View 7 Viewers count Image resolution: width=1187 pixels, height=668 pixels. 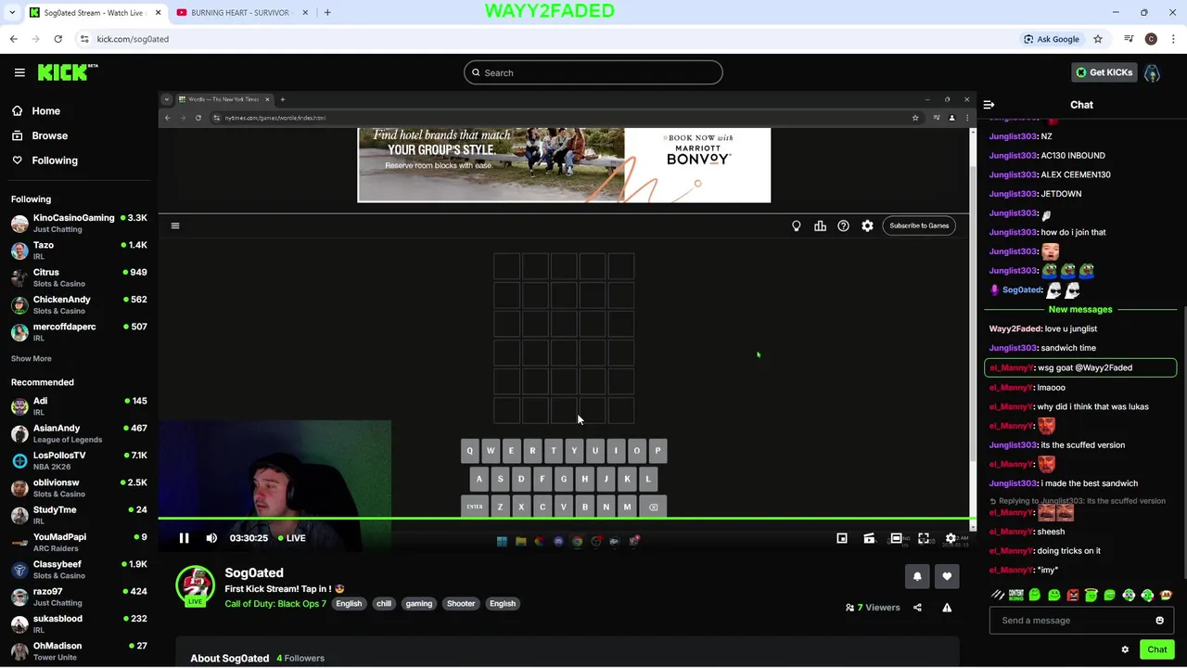click(873, 608)
